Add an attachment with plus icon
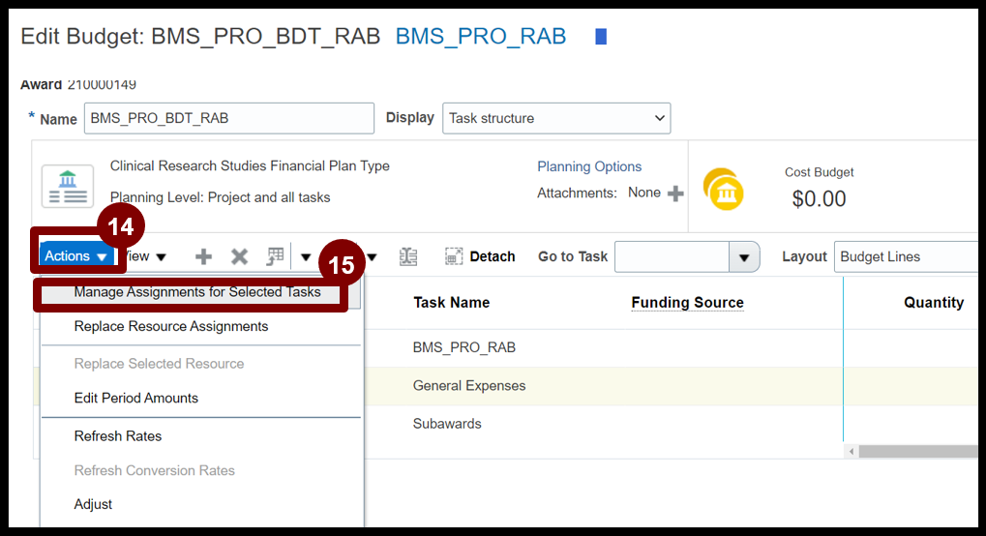Image resolution: width=986 pixels, height=536 pixels. pyautogui.click(x=675, y=194)
